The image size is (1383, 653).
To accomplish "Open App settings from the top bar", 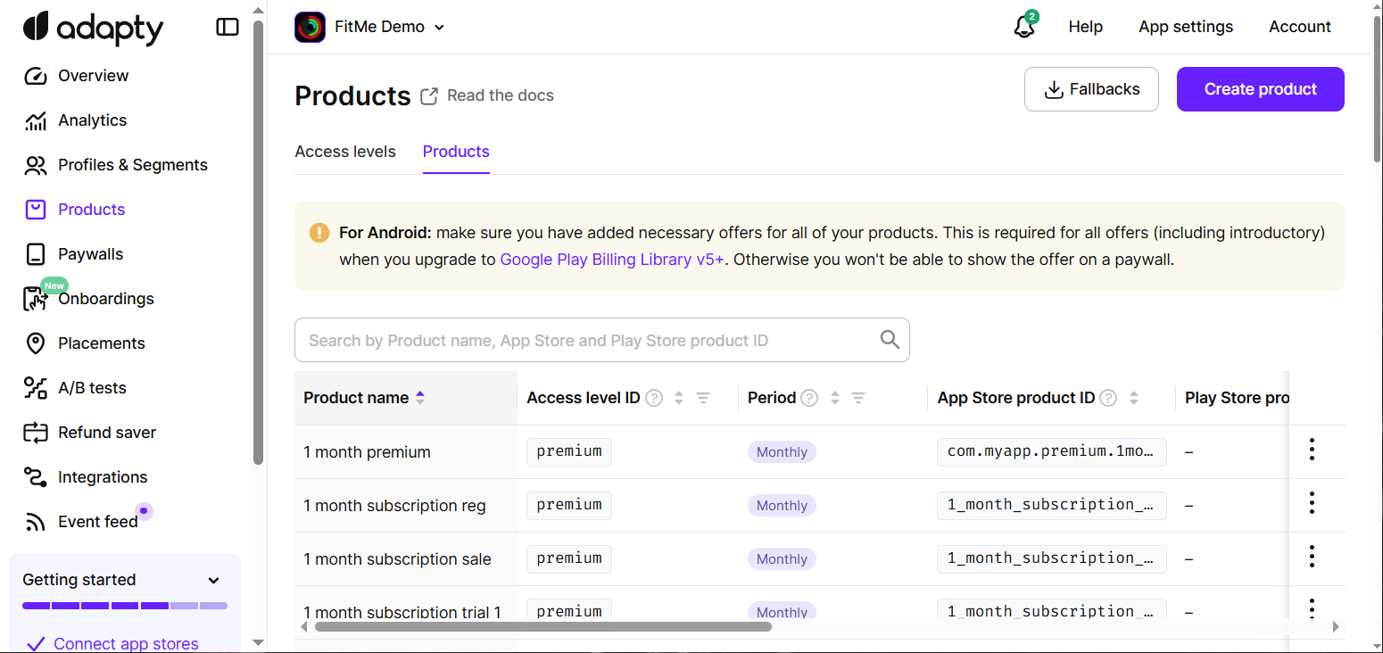I will [1186, 27].
